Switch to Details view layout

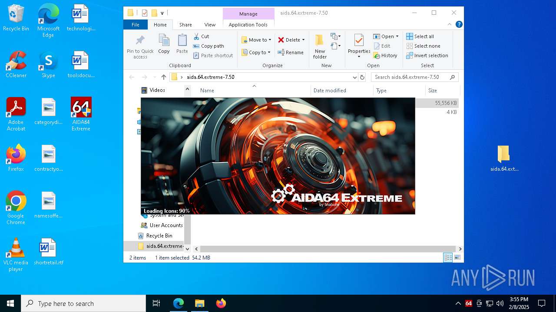pyautogui.click(x=448, y=257)
